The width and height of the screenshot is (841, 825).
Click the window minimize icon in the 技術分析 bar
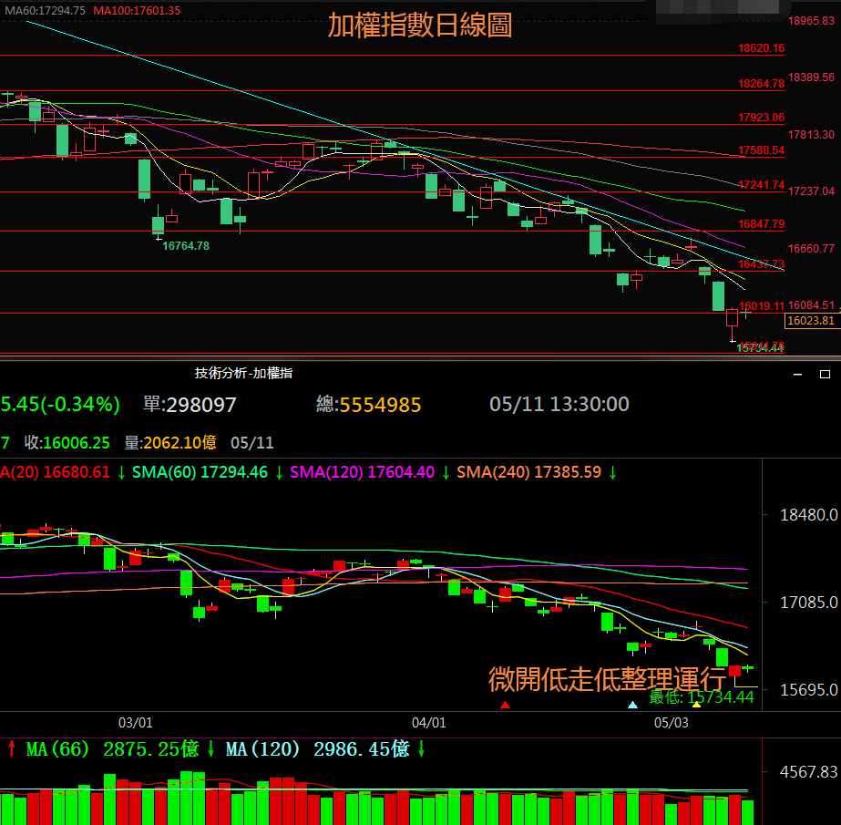799,374
